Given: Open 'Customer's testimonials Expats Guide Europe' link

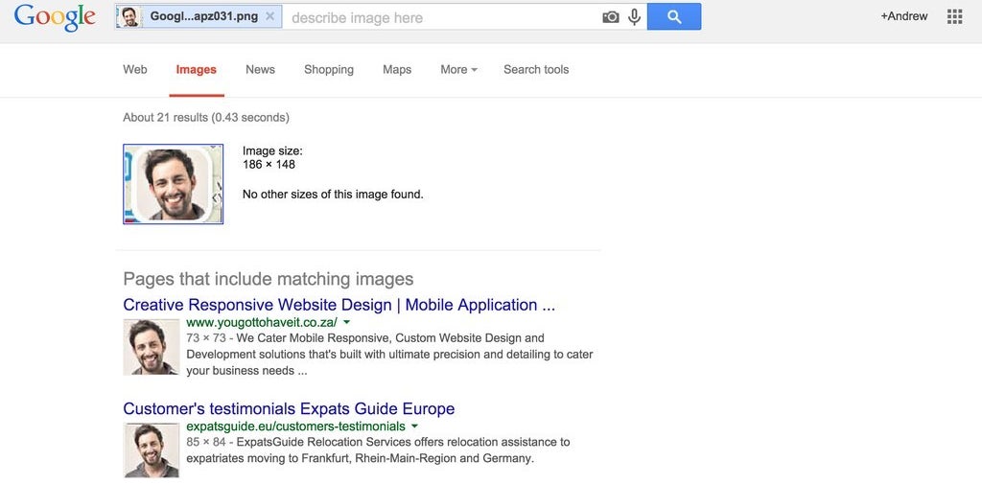Looking at the screenshot, I should pos(289,409).
